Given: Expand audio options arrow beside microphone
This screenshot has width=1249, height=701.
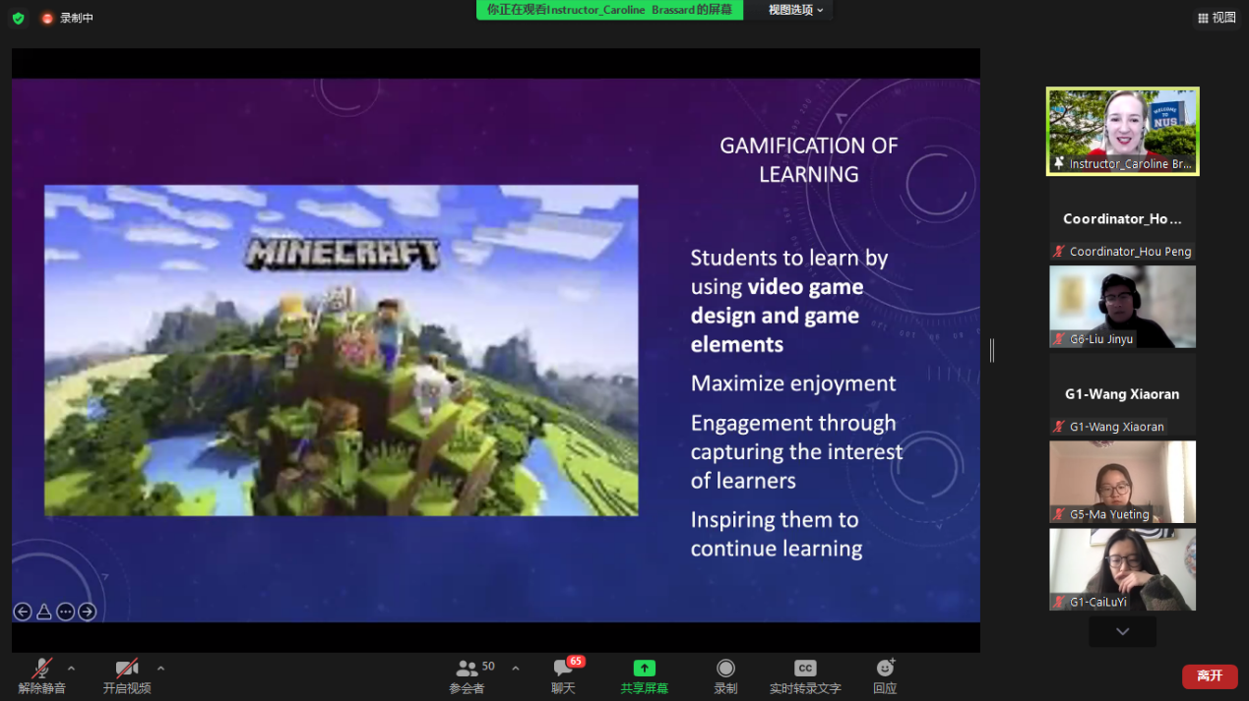Looking at the screenshot, I should pyautogui.click(x=71, y=669).
